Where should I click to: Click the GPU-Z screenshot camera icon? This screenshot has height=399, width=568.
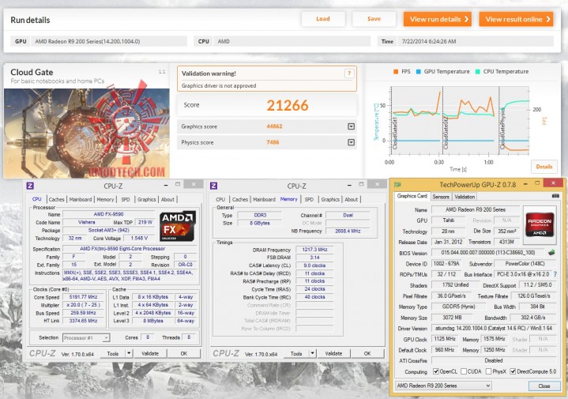pos(555,196)
